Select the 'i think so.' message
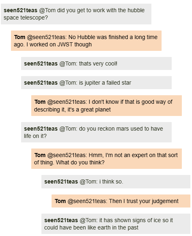 pos(116,181)
